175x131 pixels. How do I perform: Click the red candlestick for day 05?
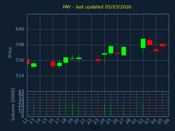[162, 45]
